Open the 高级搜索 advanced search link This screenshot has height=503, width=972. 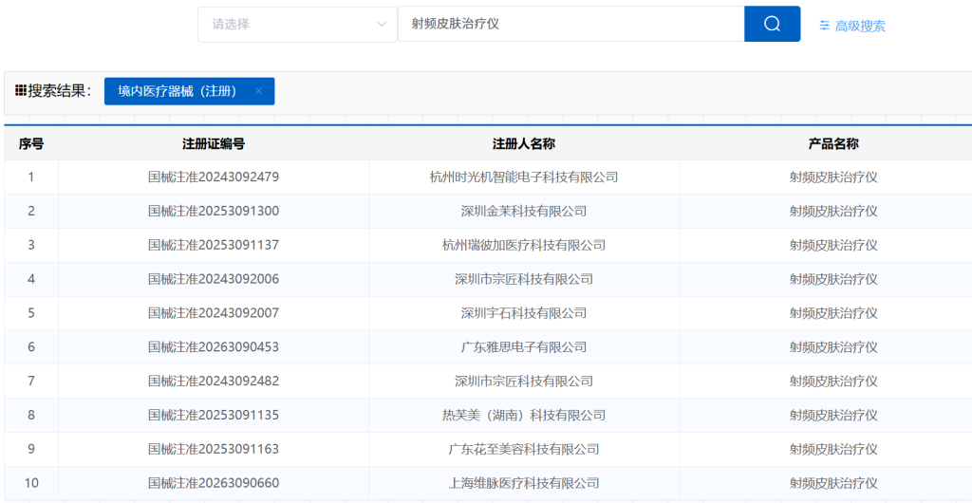tap(851, 26)
